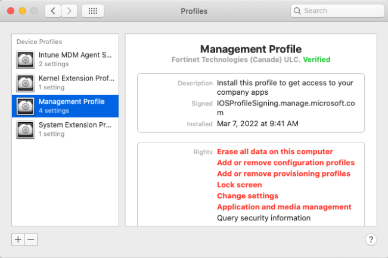Select Intune MDM Agent profile row
This screenshot has width=388, height=258.
(75, 59)
